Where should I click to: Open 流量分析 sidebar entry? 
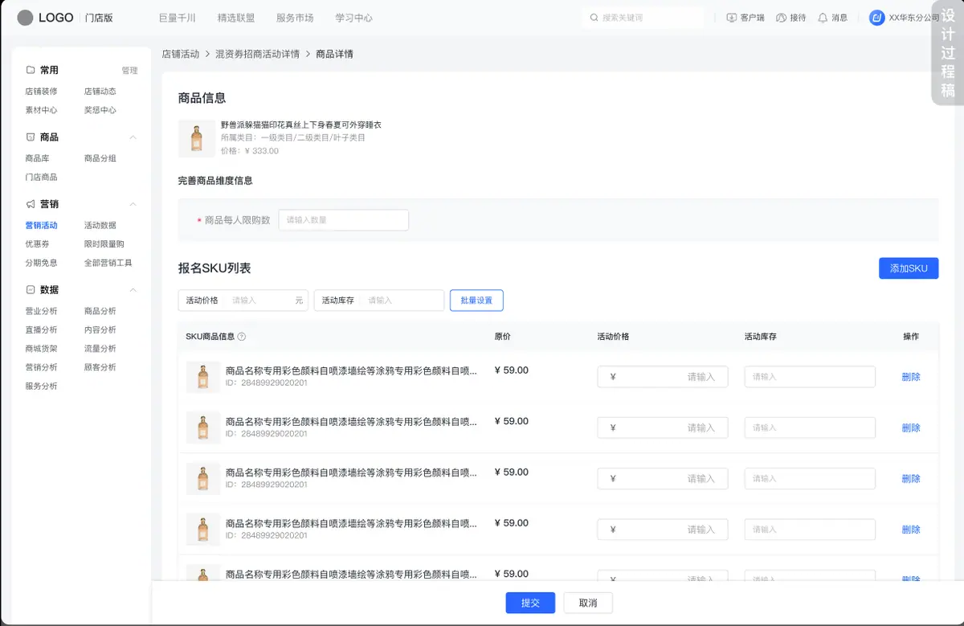(100, 348)
